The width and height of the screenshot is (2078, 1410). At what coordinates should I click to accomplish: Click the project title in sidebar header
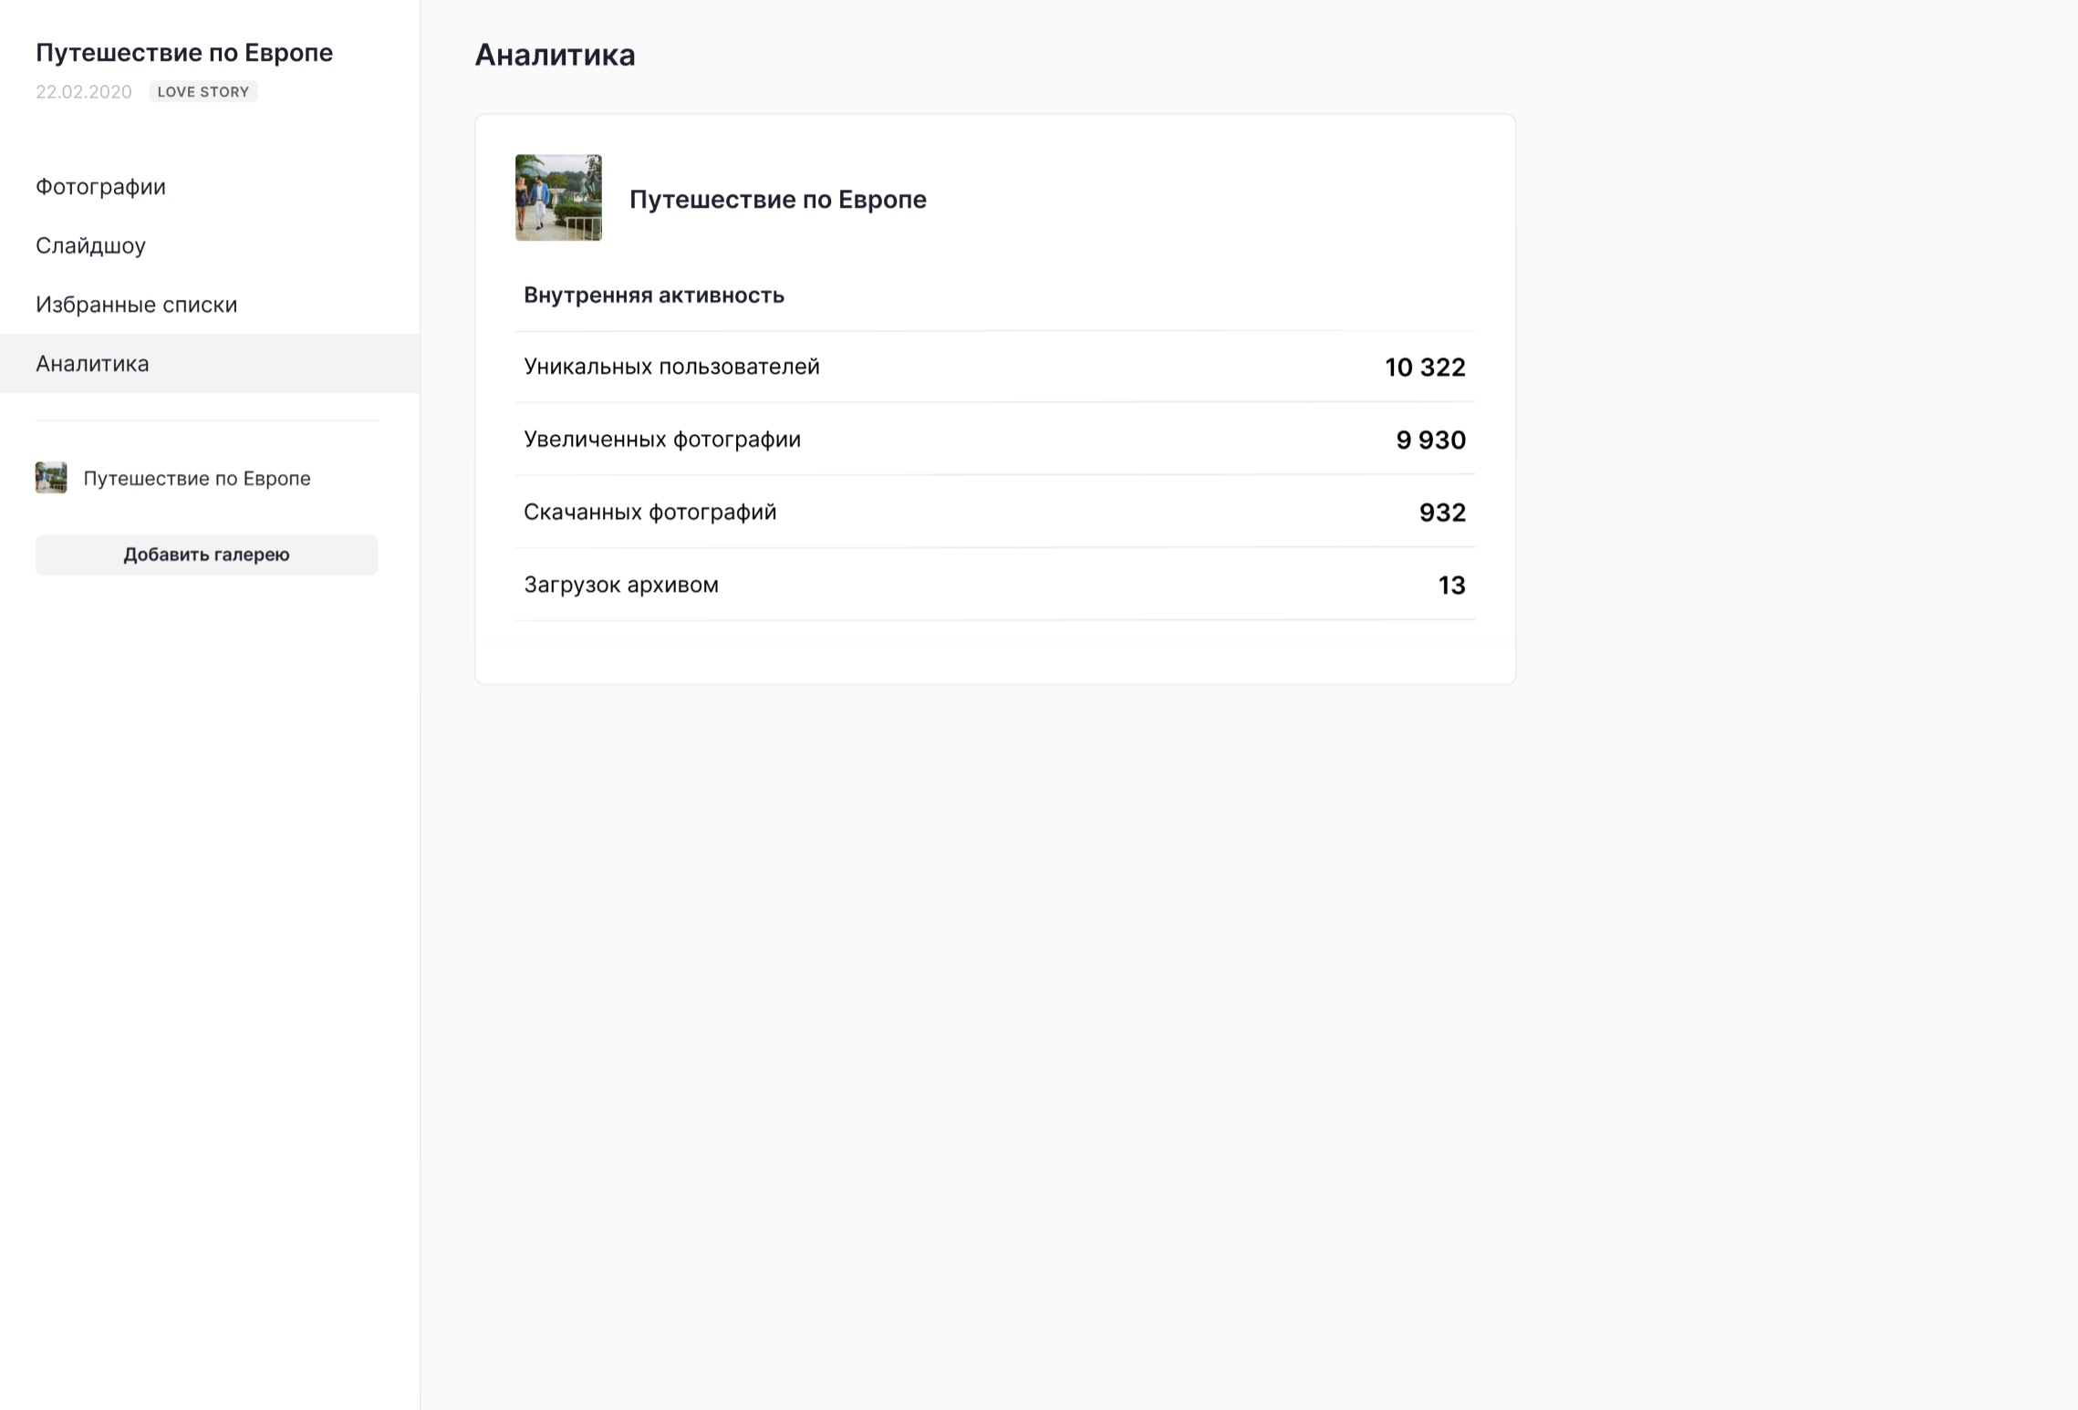[x=184, y=53]
